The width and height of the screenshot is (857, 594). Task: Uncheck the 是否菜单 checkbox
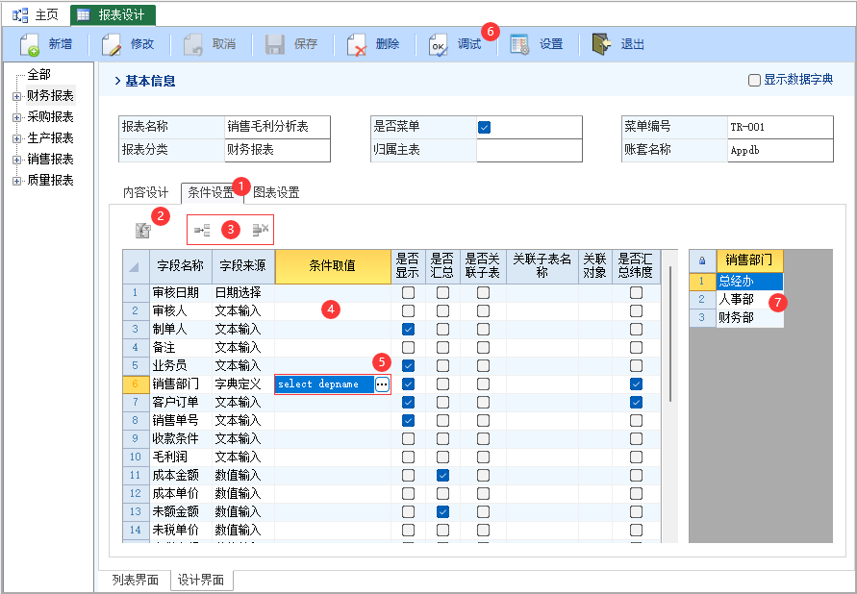484,127
